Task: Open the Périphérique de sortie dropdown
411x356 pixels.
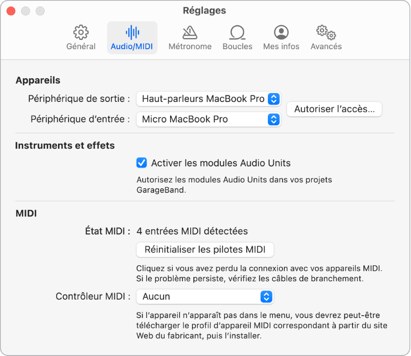Action: coord(208,99)
